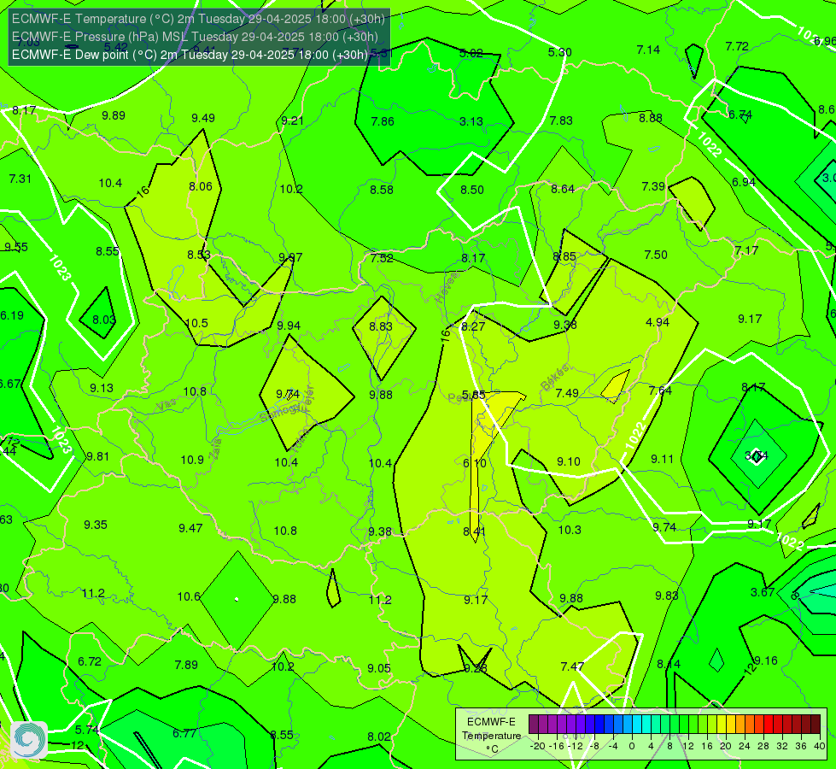This screenshot has width=836, height=769.
Task: Click the dew point value 9.16
Action: pos(766,660)
